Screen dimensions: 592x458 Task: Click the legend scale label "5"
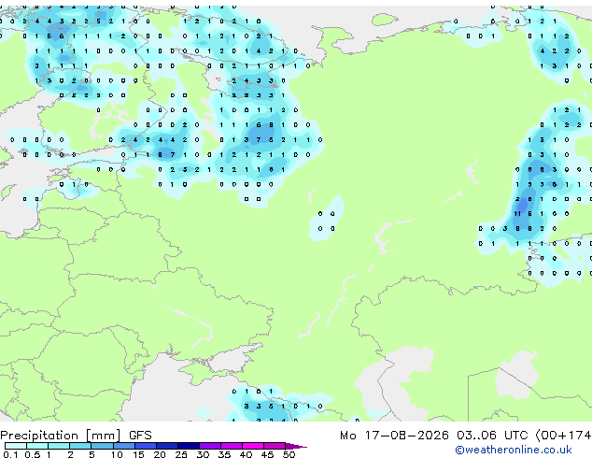92,454
